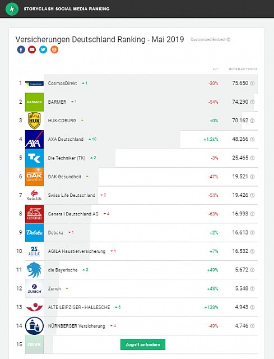The height and width of the screenshot is (359, 274).
Task: Open the DAK-Gesundheit entry name
Action: pos(64,177)
